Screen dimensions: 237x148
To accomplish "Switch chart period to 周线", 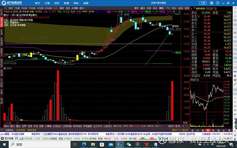I will click(x=62, y=8).
